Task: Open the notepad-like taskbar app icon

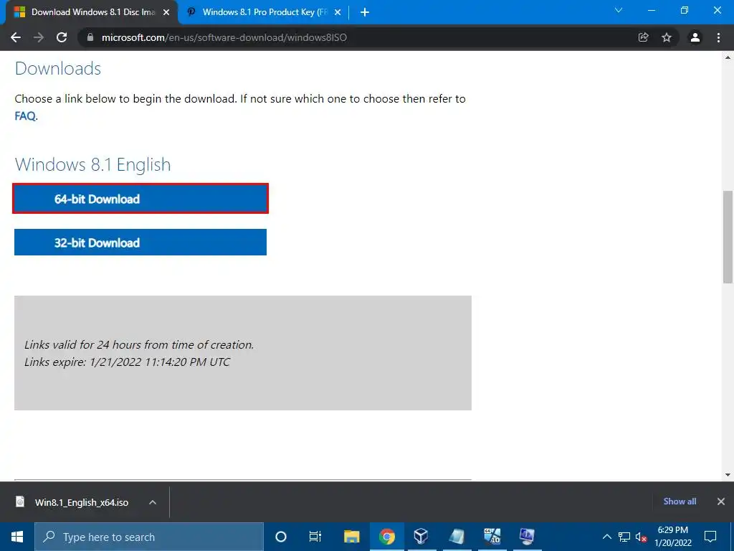Action: [457, 537]
